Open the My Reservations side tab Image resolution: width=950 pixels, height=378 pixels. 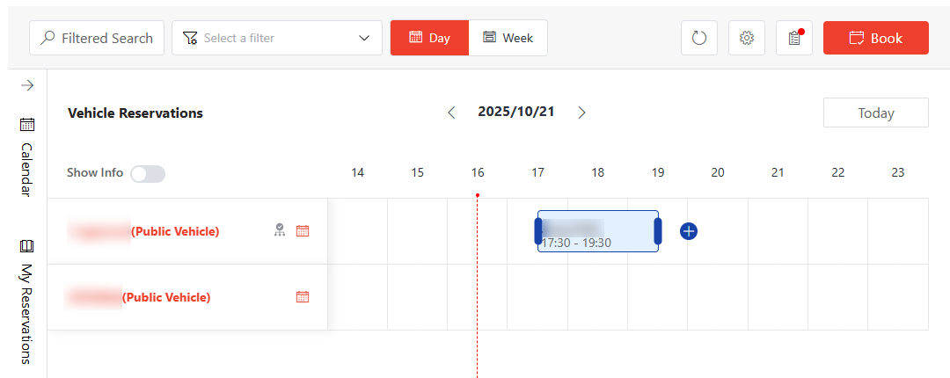coord(27,302)
